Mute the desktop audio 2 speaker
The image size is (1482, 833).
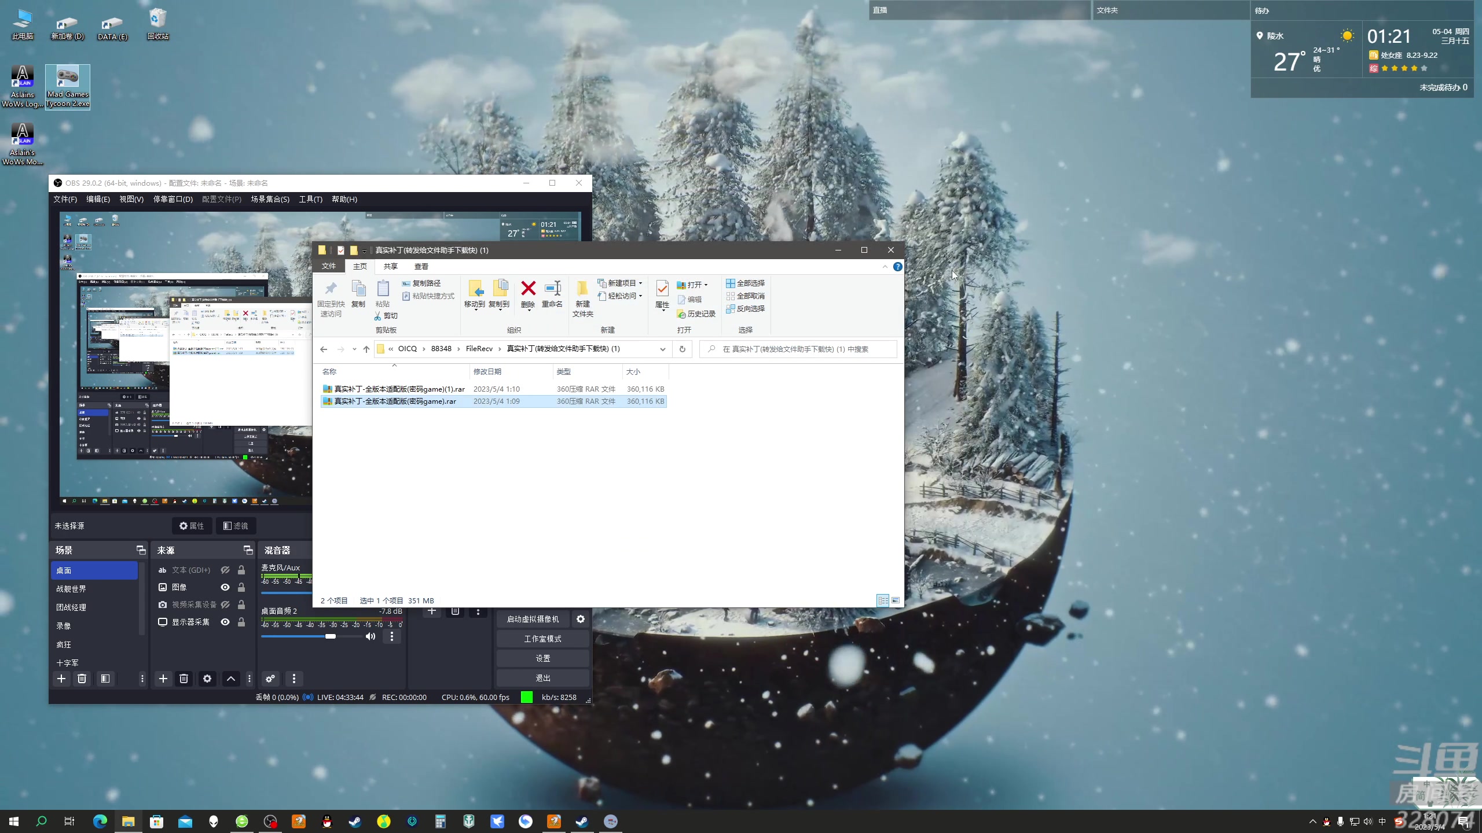(370, 636)
